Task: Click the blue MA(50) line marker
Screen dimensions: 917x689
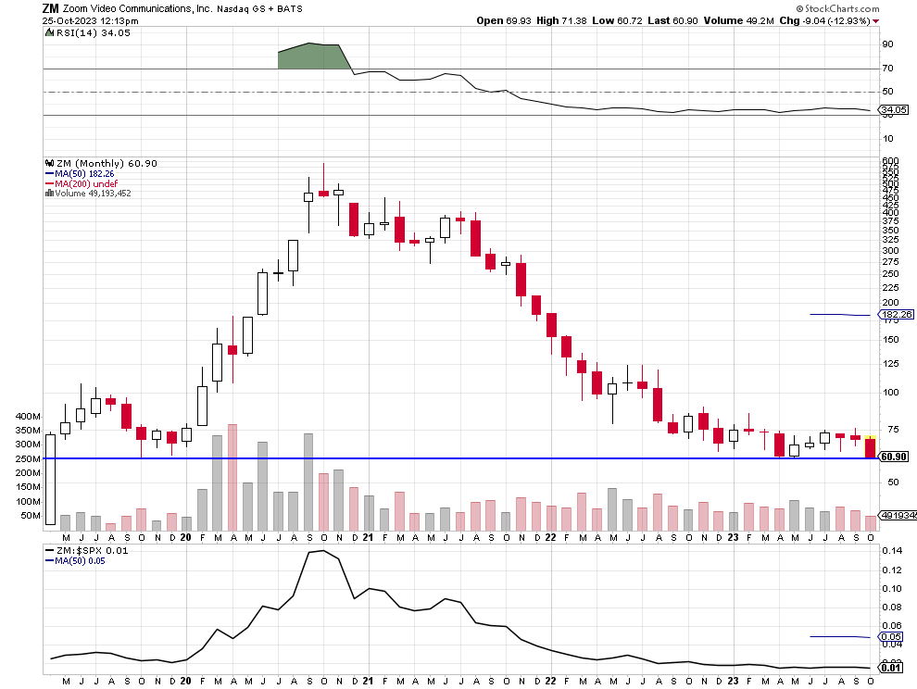Action: 49,173
